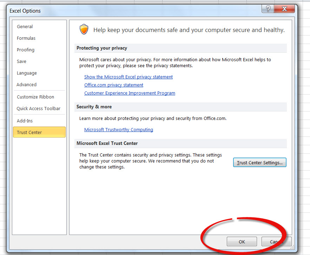Image resolution: width=310 pixels, height=255 pixels.
Task: Select the Language category
Action: coord(27,73)
